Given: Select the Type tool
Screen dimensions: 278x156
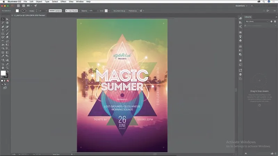Looking at the screenshot, I should (3, 30).
